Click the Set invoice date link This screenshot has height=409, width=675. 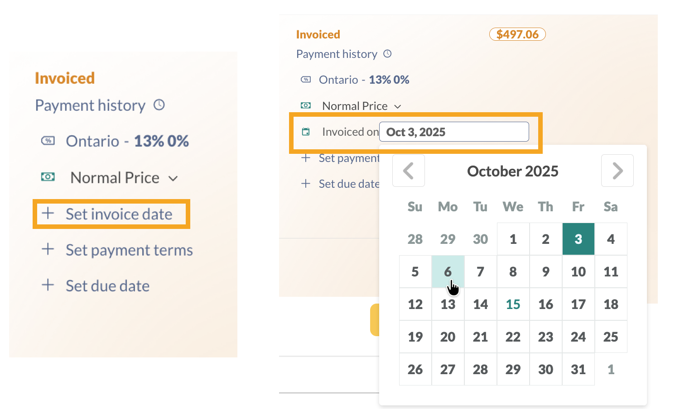point(119,214)
